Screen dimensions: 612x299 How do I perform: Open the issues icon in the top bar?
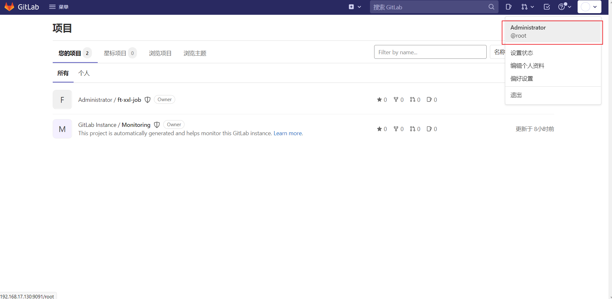tap(508, 7)
